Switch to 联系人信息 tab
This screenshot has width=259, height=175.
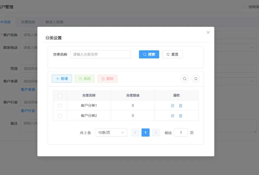click(54, 22)
